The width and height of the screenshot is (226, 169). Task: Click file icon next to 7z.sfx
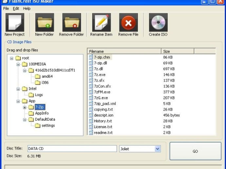coord(91,80)
